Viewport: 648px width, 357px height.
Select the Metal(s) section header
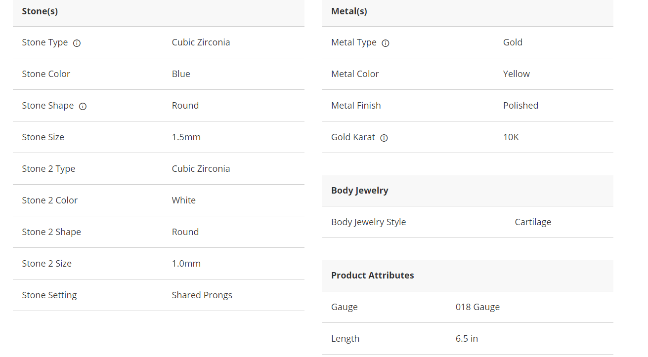coord(468,11)
